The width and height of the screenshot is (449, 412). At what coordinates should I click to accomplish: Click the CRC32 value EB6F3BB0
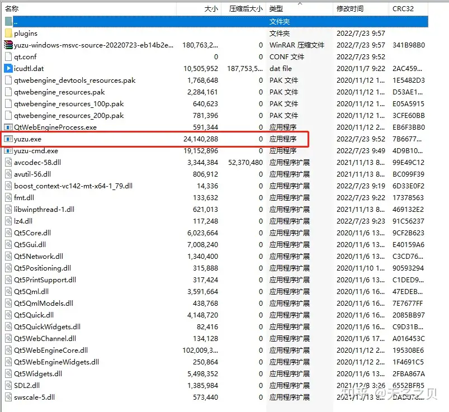[x=409, y=127]
